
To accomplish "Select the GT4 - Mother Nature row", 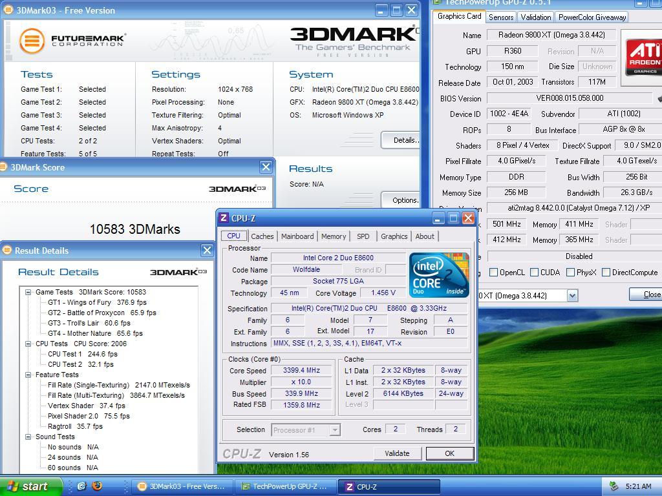I will click(95, 333).
